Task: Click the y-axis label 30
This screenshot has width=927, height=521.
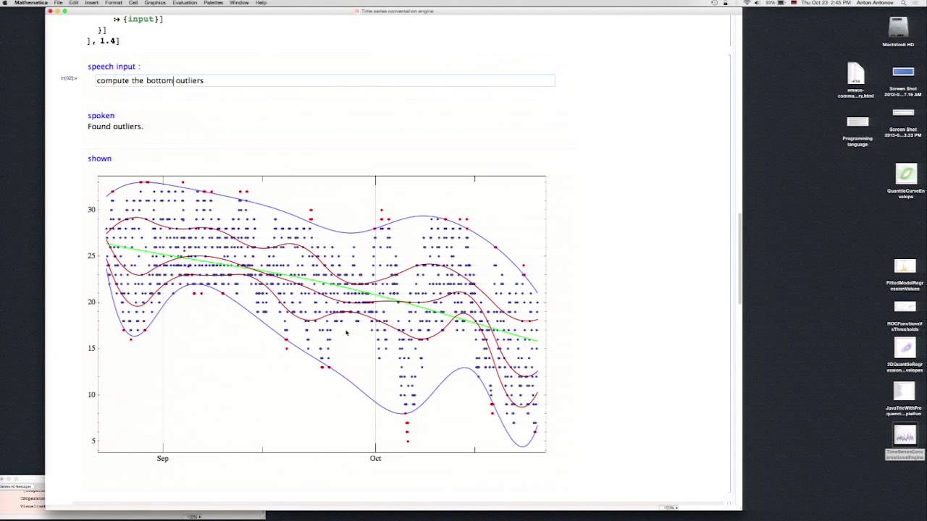Action: click(x=91, y=210)
